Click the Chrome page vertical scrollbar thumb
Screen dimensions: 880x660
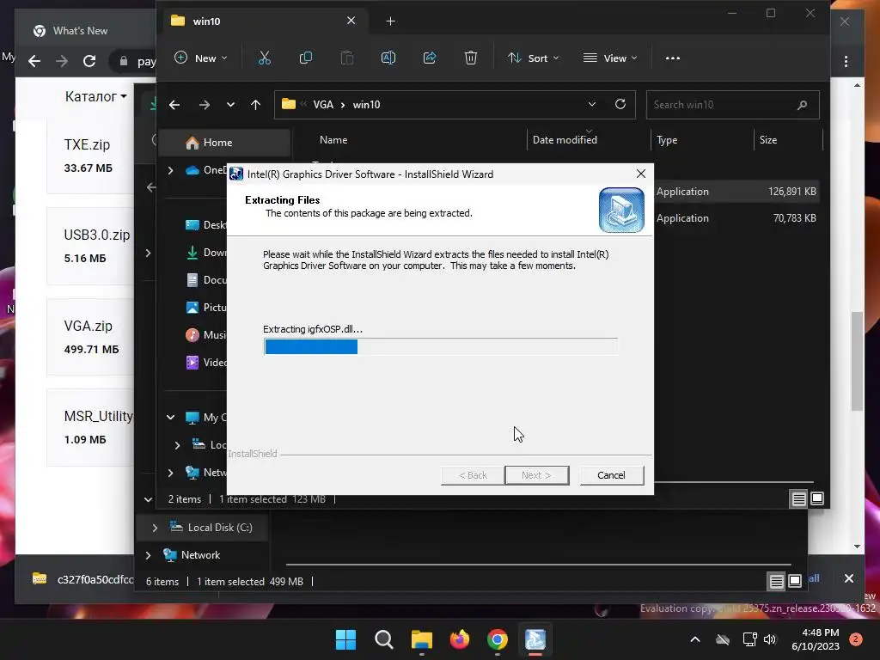[x=857, y=360]
